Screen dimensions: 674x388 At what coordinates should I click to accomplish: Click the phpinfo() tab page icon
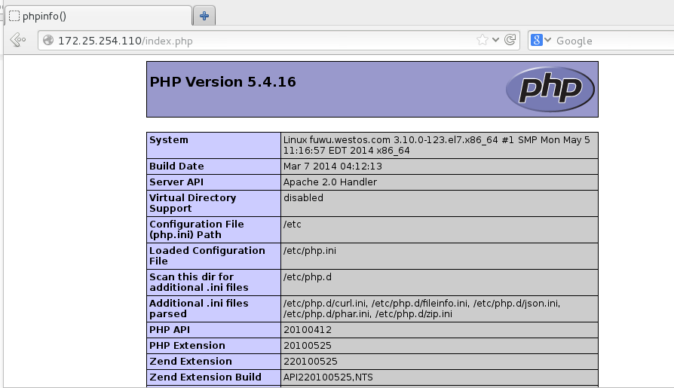click(14, 17)
